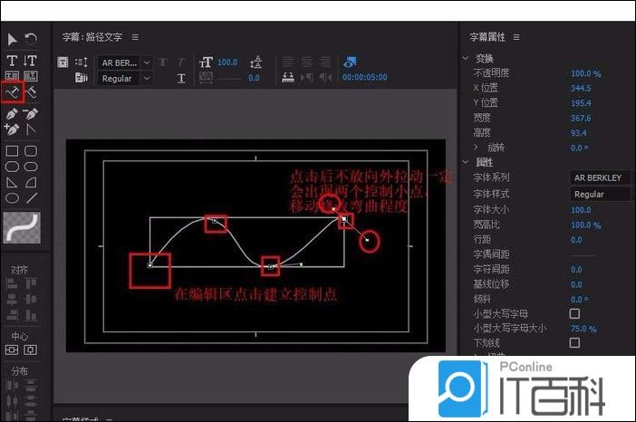The height and width of the screenshot is (422, 636).
Task: Collapse the 属性 section
Action: pos(466,162)
